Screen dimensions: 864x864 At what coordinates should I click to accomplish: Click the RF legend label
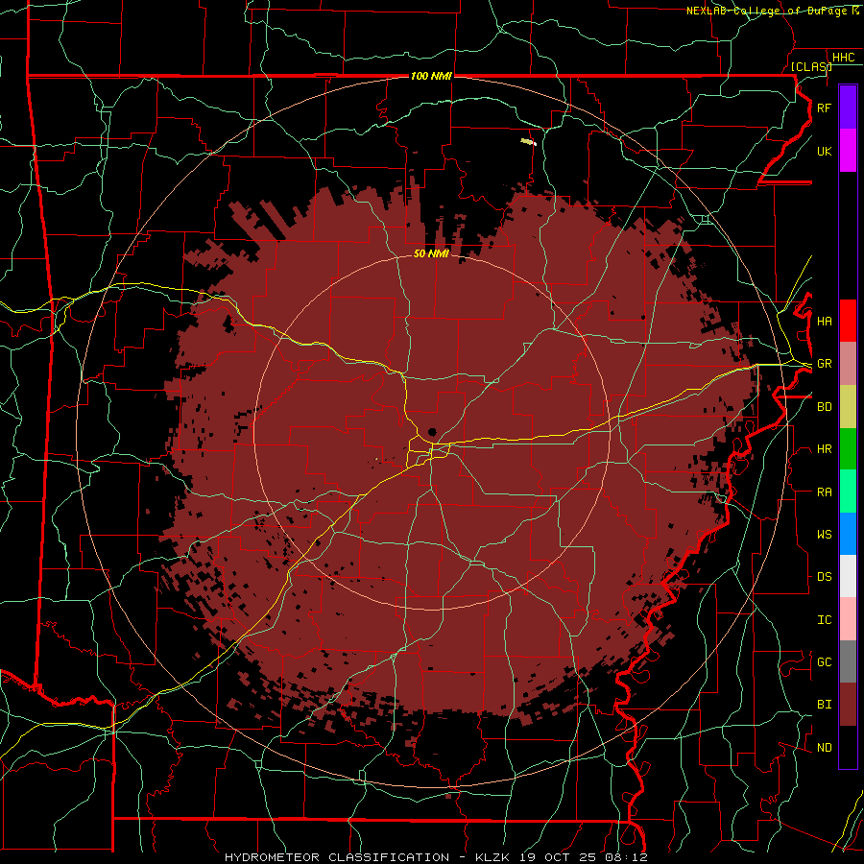pyautogui.click(x=824, y=108)
